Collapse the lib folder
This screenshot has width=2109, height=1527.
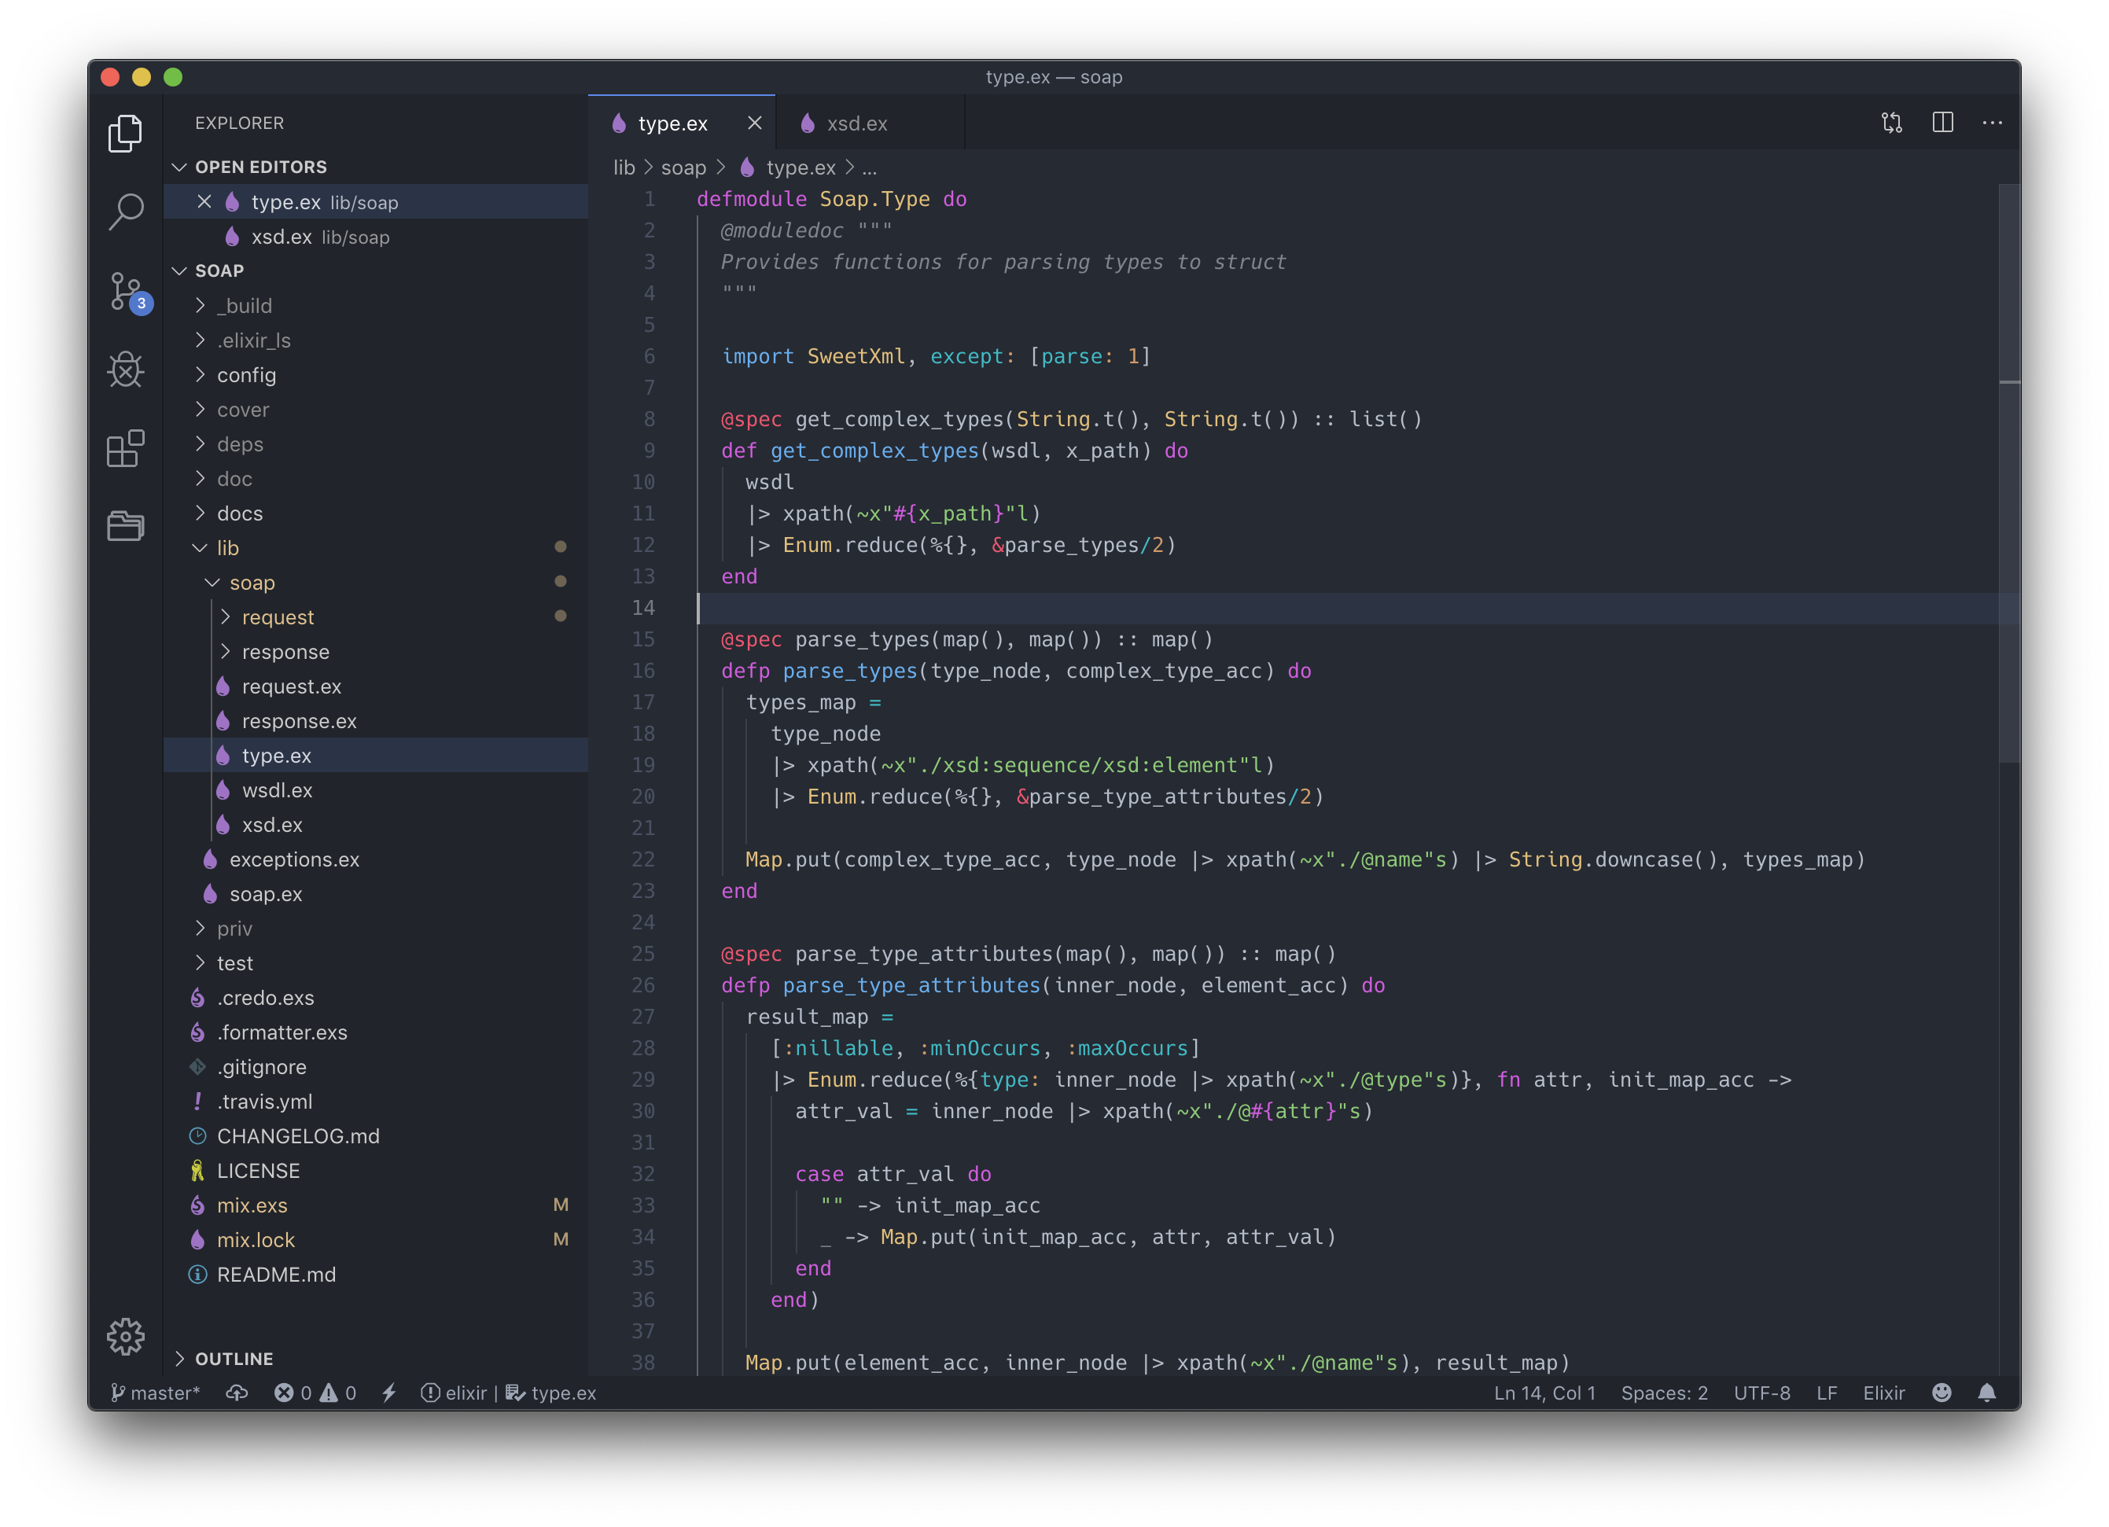pyautogui.click(x=227, y=548)
